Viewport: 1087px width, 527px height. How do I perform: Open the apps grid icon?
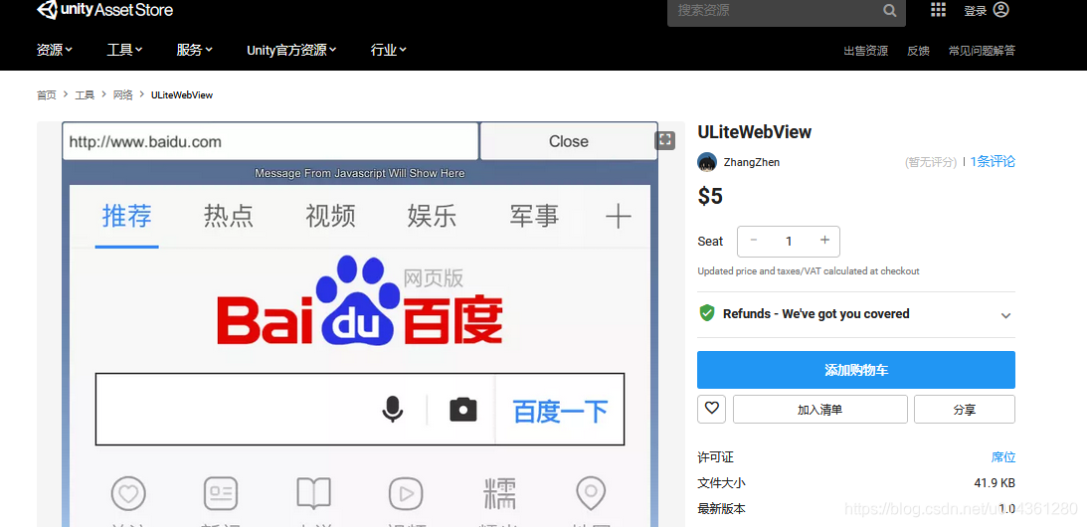coord(938,10)
